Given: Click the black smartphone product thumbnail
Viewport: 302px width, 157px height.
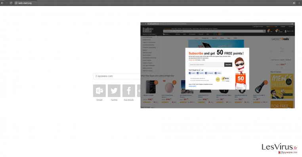Looking at the screenshot, I should coord(151,87).
